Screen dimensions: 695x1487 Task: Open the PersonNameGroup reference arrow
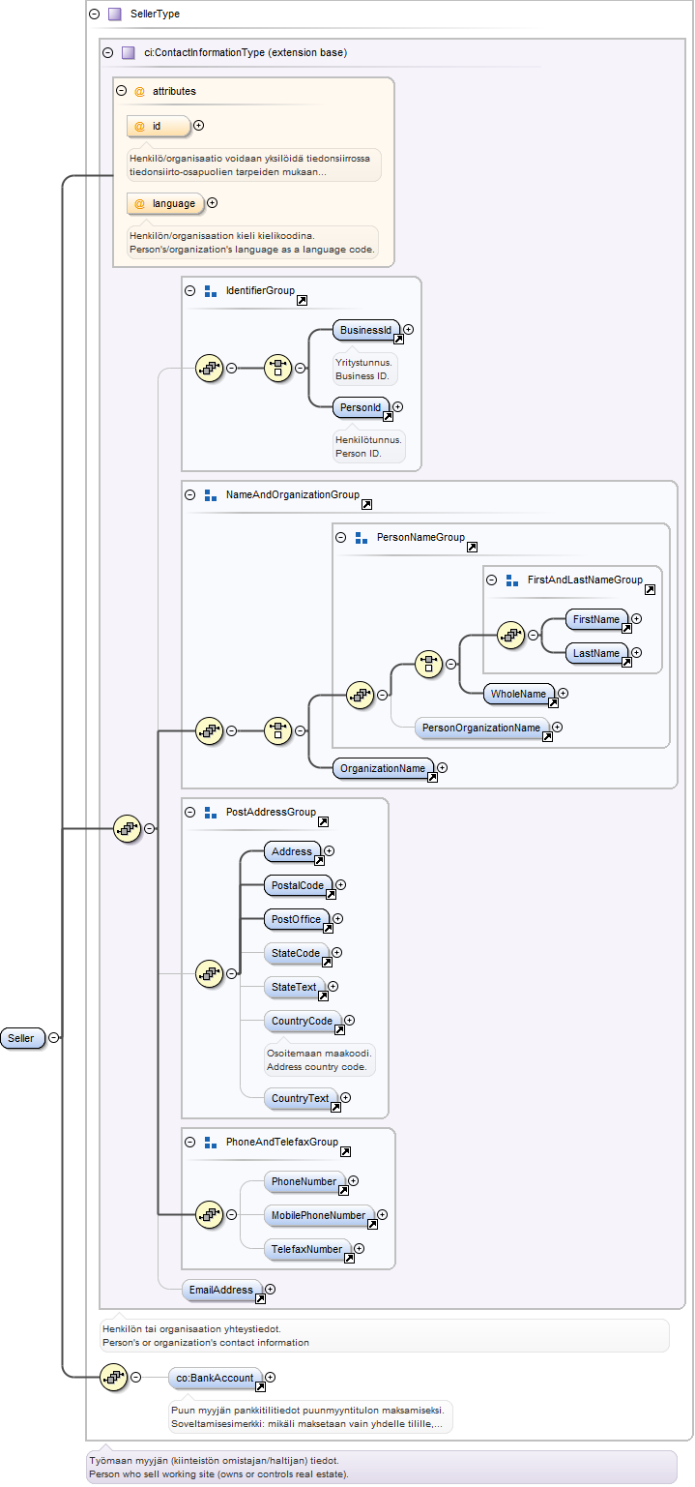(x=472, y=548)
